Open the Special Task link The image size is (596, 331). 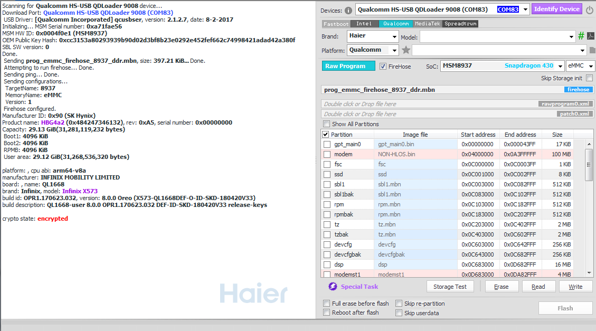pyautogui.click(x=359, y=287)
